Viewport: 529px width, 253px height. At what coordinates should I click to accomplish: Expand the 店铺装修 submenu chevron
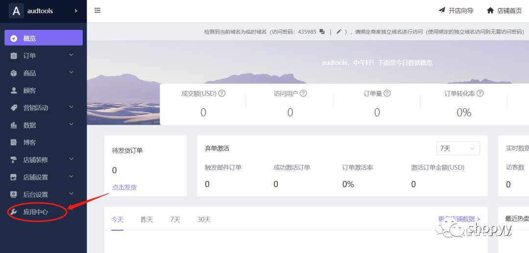point(71,159)
